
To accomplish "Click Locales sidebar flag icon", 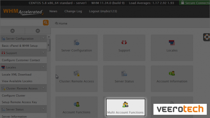I will pos(3,67).
